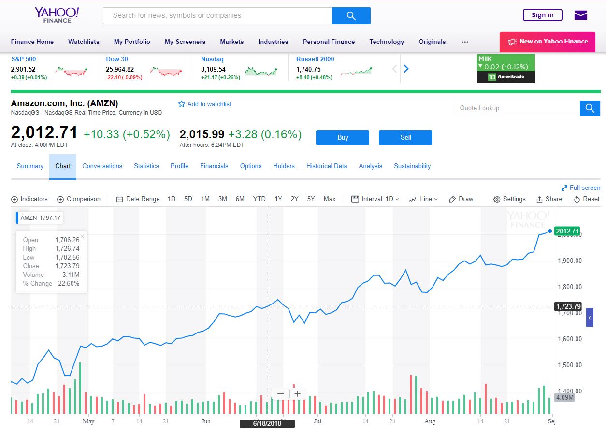Viewport: 606px width, 435px height.
Task: Click the Buy button
Action: tap(343, 137)
